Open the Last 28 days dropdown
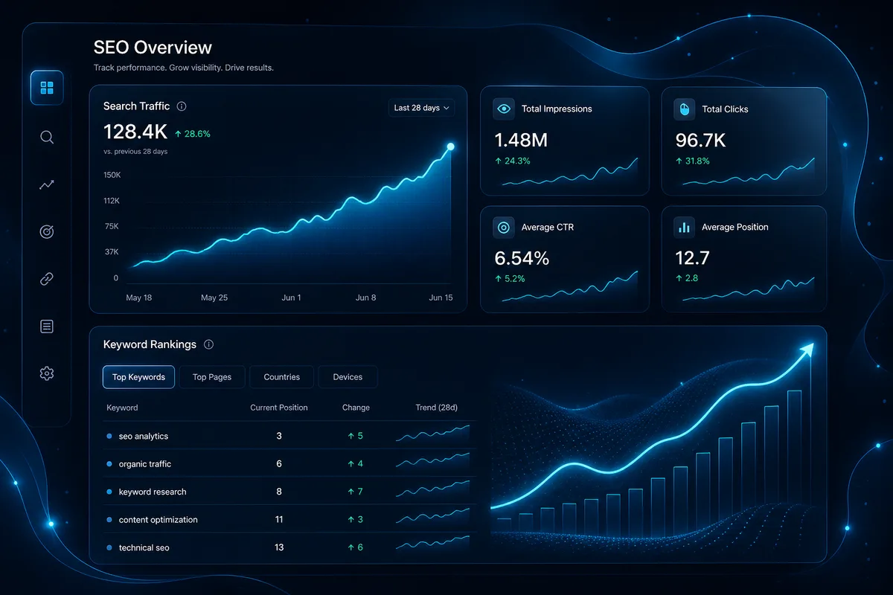 point(421,108)
